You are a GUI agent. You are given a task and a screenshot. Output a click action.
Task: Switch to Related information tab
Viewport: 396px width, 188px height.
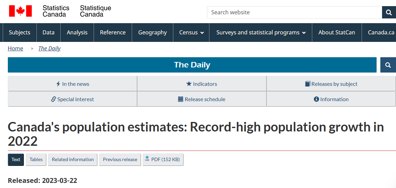[73, 160]
